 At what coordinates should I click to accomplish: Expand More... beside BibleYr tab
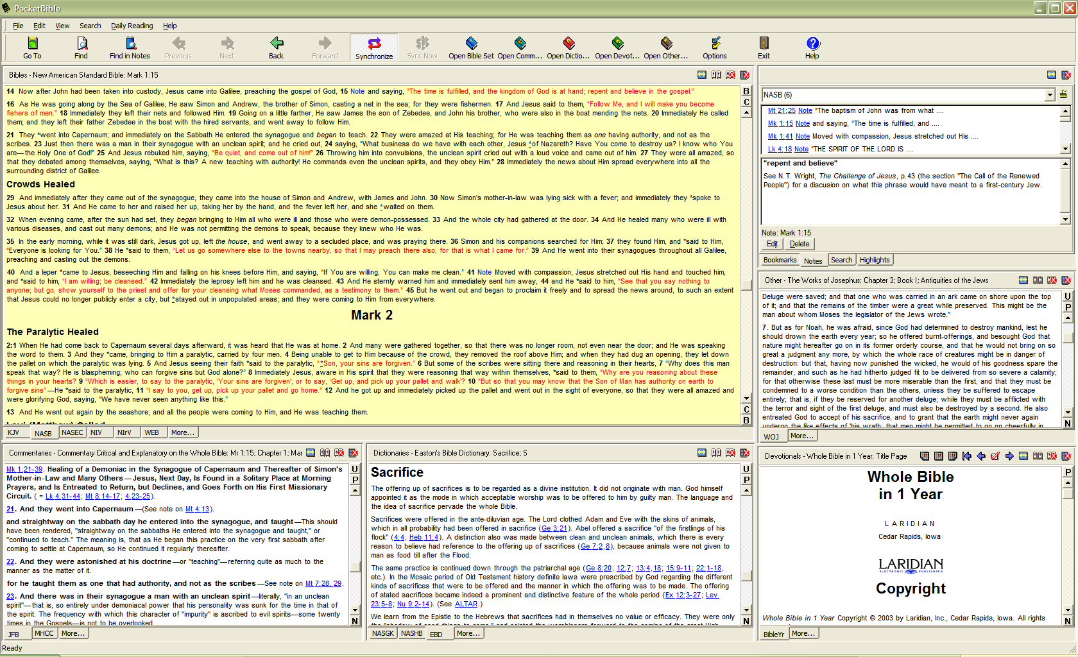[x=803, y=633]
